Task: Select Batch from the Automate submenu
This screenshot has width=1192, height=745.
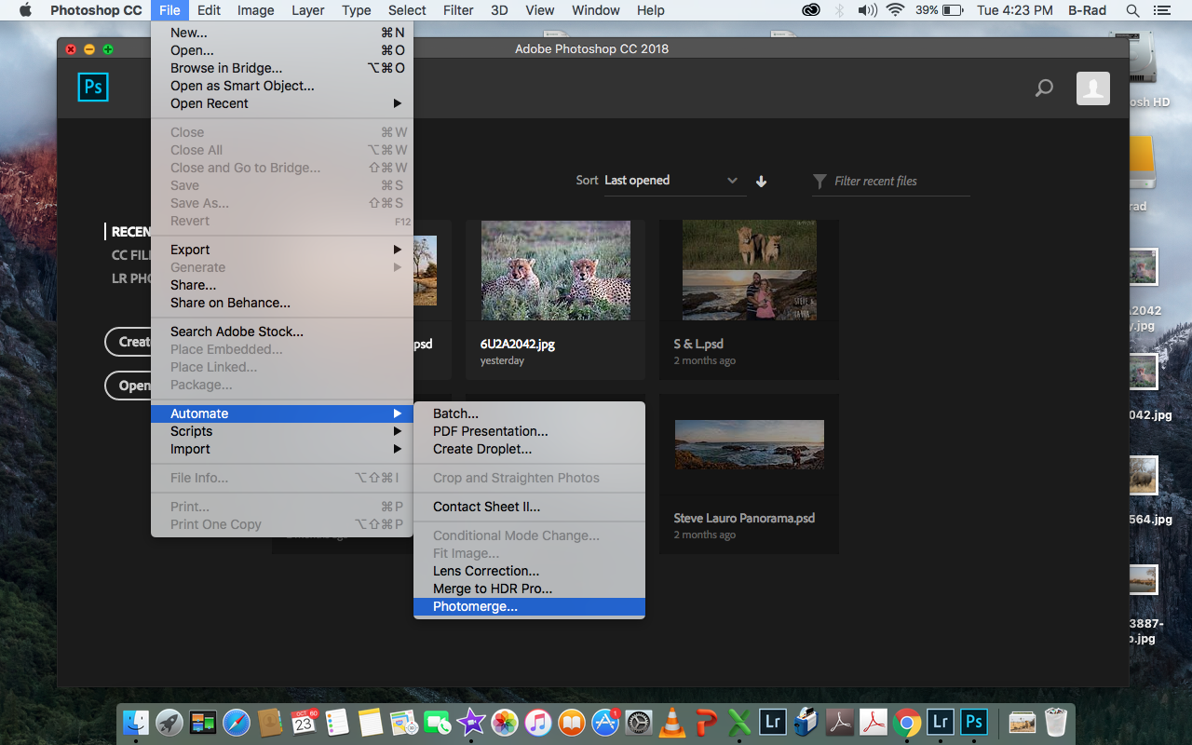Action: [529, 413]
